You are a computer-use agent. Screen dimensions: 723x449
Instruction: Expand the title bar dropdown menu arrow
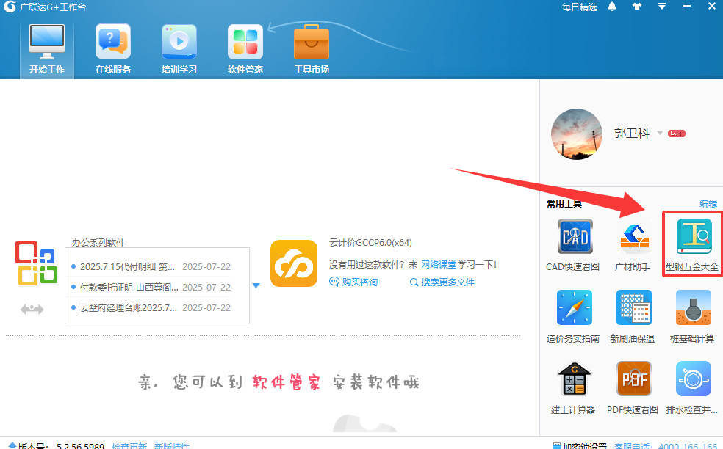tap(662, 7)
